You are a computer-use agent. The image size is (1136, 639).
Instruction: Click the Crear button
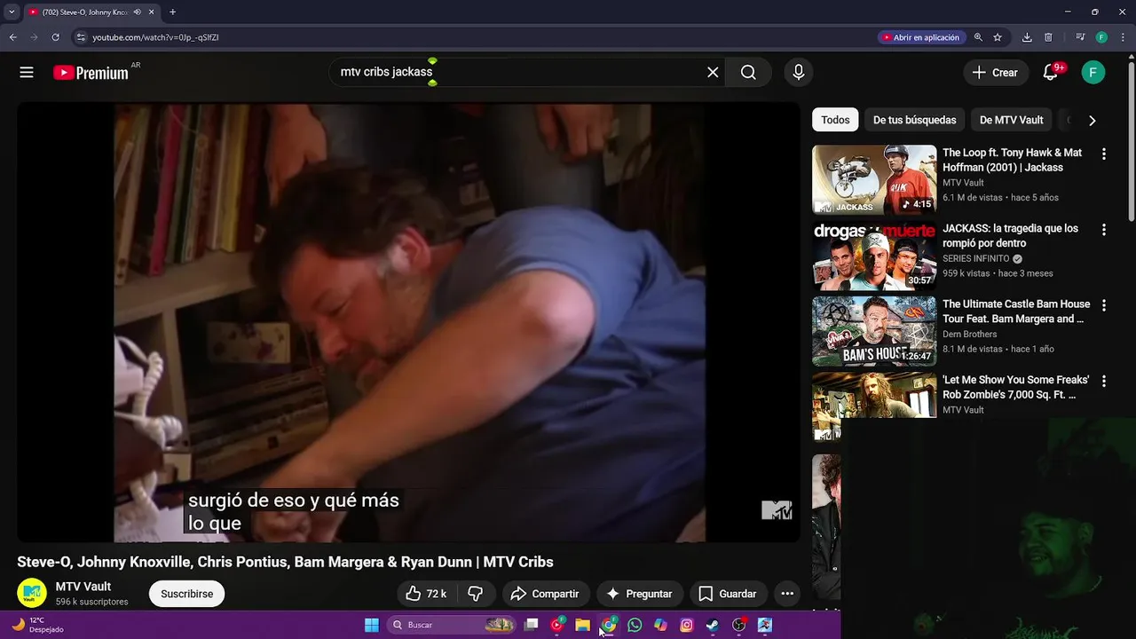click(x=996, y=73)
